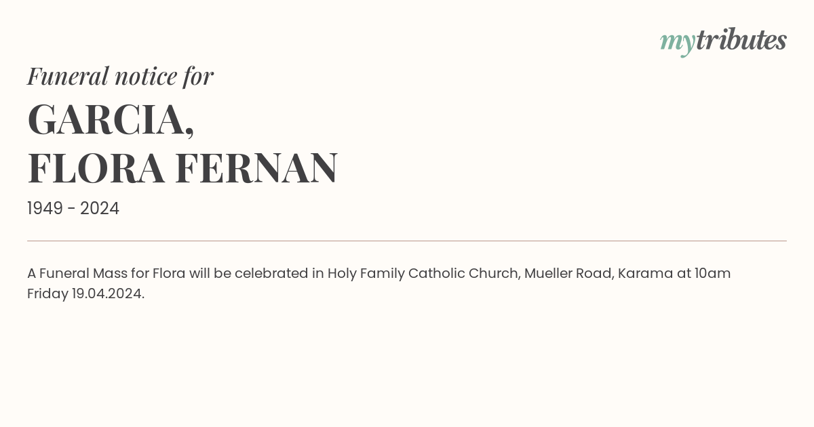
Task: Click the surname GARCIA heading
Action: coord(111,120)
